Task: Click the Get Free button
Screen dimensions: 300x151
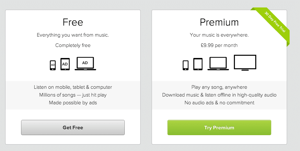Action: point(73,127)
